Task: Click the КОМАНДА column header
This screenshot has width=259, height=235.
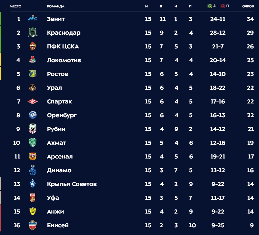Action: (56, 6)
